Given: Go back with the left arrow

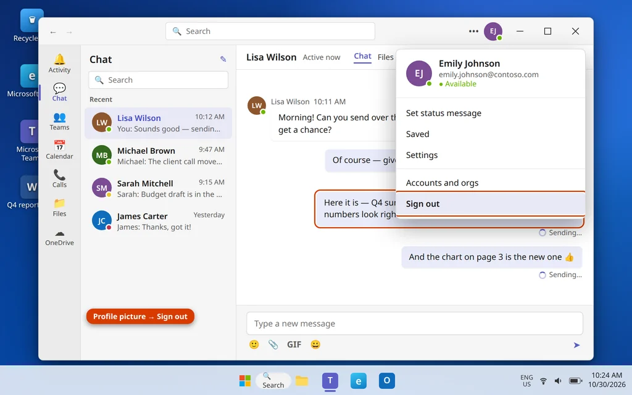Looking at the screenshot, I should 53,32.
